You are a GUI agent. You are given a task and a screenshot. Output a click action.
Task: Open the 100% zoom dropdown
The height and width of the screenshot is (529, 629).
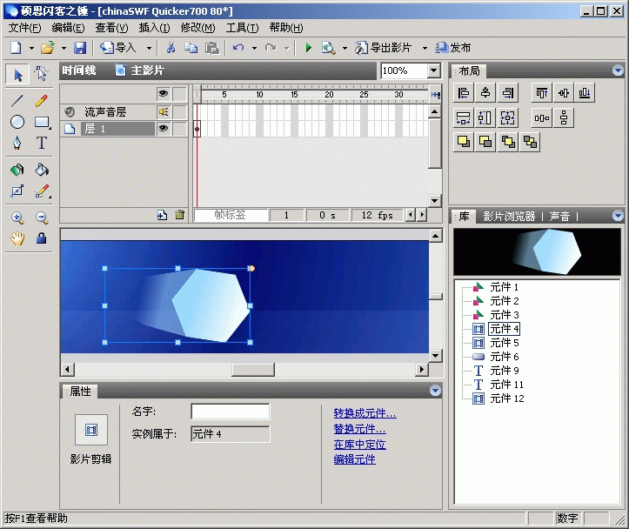tap(433, 70)
